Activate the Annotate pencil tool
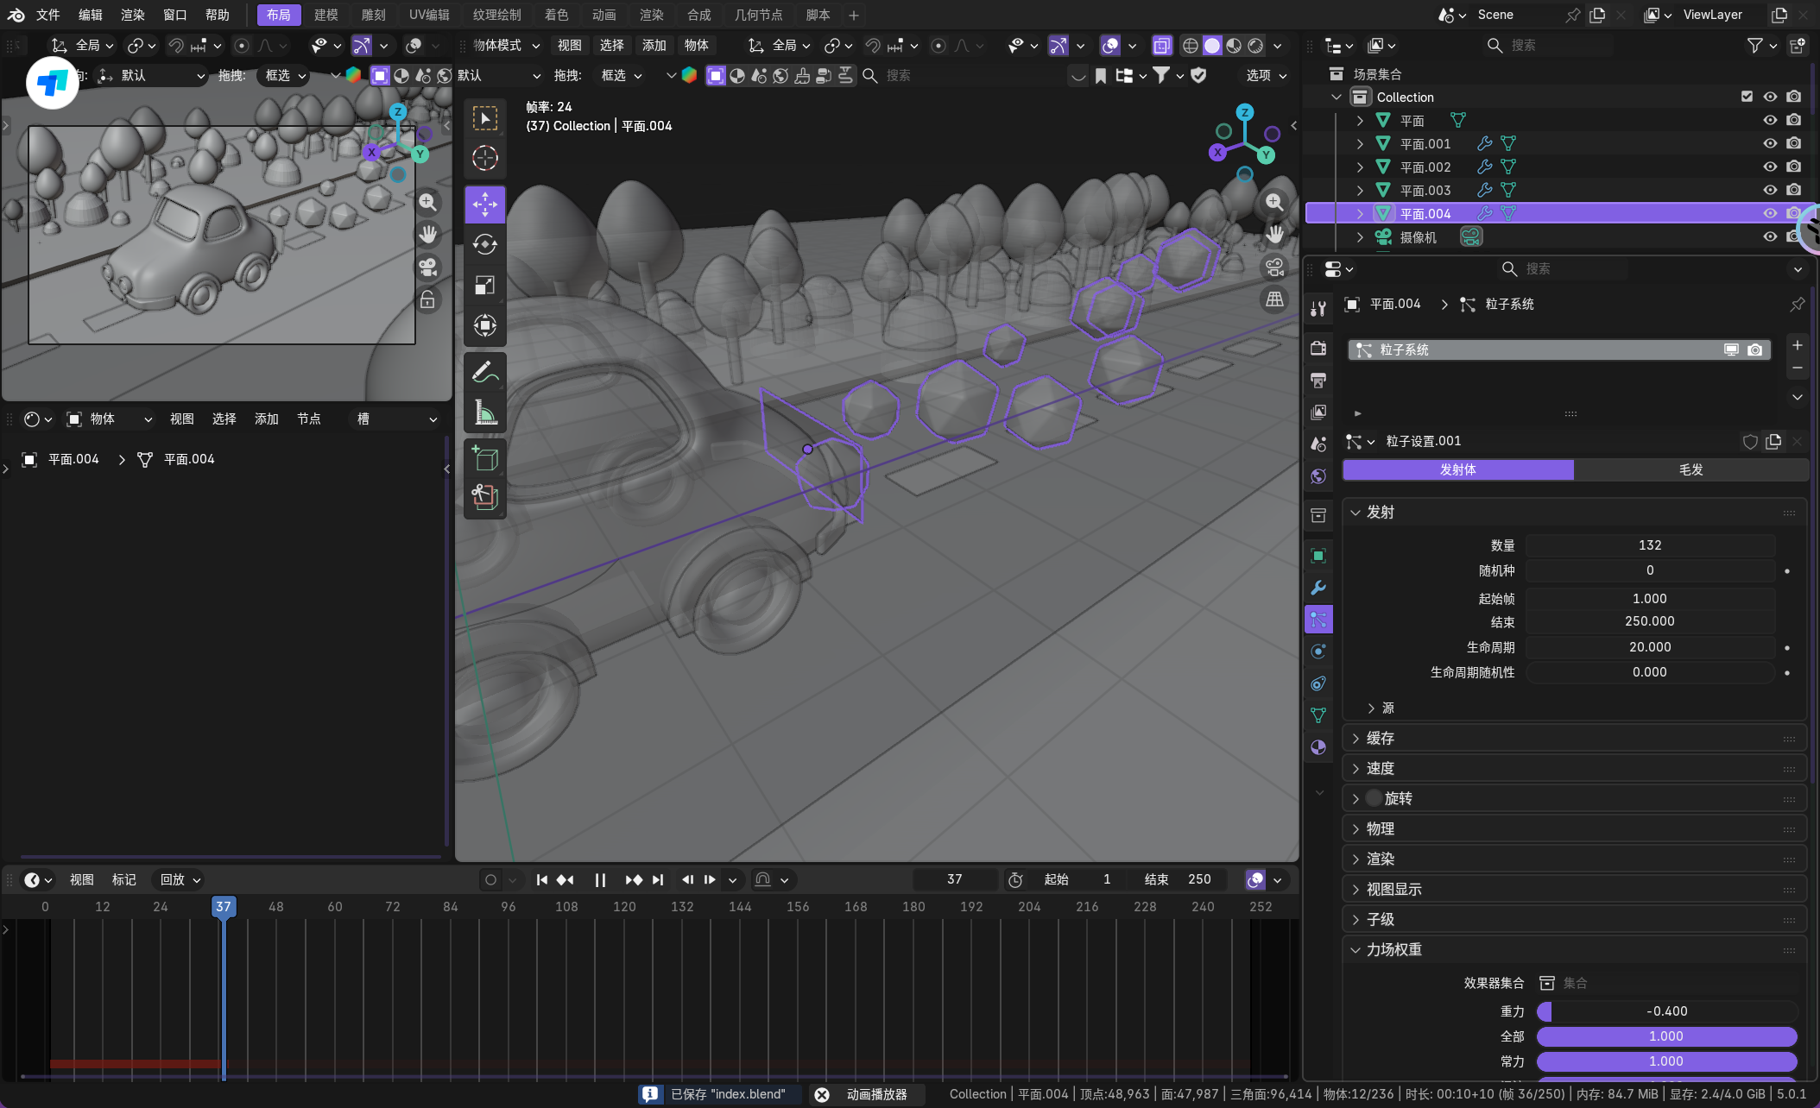Viewport: 1820px width, 1108px height. (x=484, y=372)
